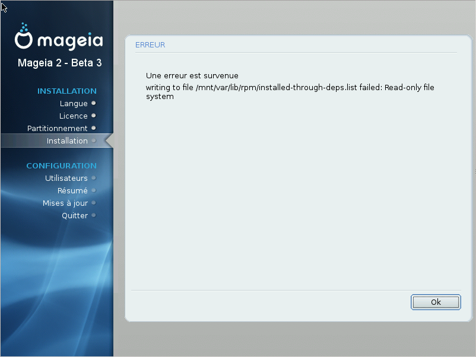This screenshot has width=476, height=357.
Task: Select the highlighted Installation step
Action: pyautogui.click(x=67, y=141)
